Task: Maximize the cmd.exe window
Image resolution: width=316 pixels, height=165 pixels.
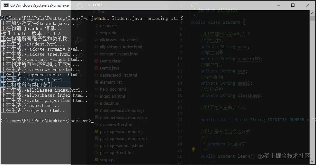Action: [x=293, y=5]
